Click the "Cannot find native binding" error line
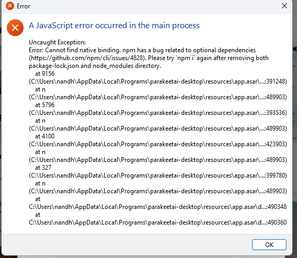Screen dimensions: 297x258 click(142, 50)
